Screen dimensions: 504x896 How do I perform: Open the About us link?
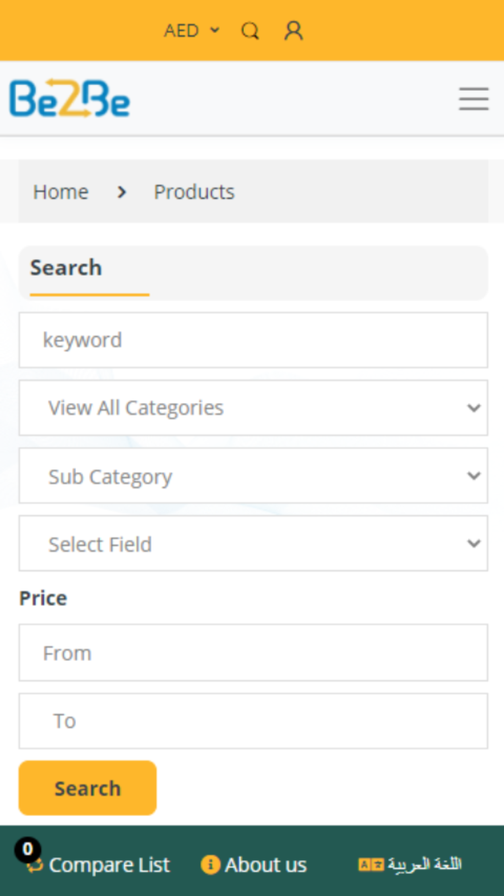(266, 865)
